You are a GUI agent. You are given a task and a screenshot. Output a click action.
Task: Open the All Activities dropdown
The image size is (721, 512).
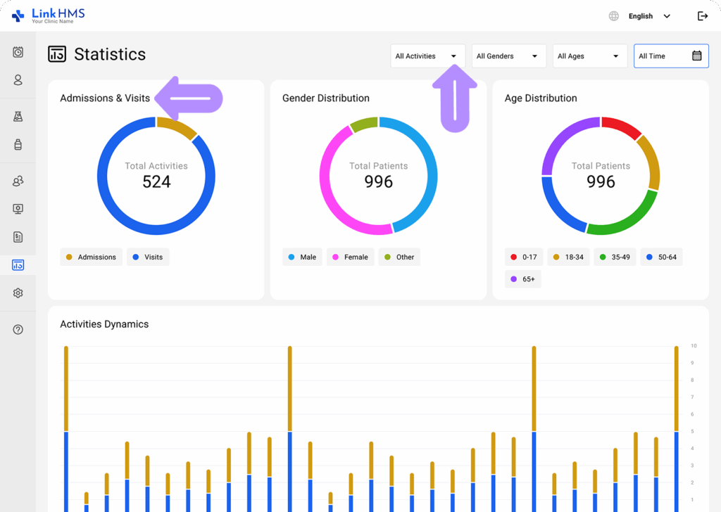coord(427,56)
